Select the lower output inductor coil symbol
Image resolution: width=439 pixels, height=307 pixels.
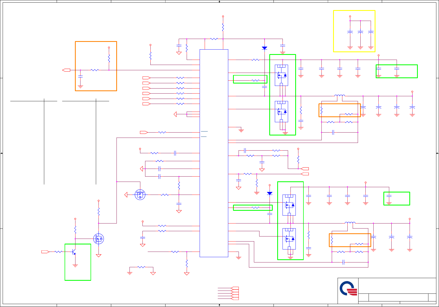coord(350,223)
